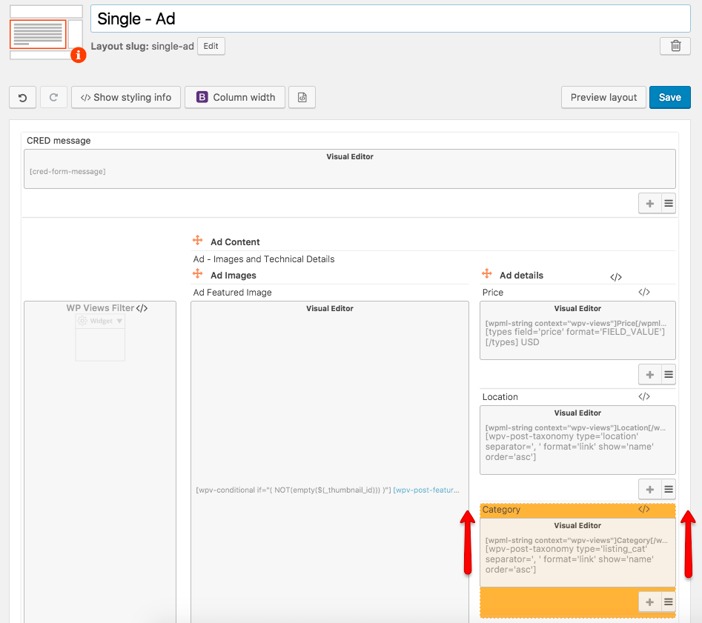Open the Category Visual Editor cell
The height and width of the screenshot is (623, 702).
(577, 553)
